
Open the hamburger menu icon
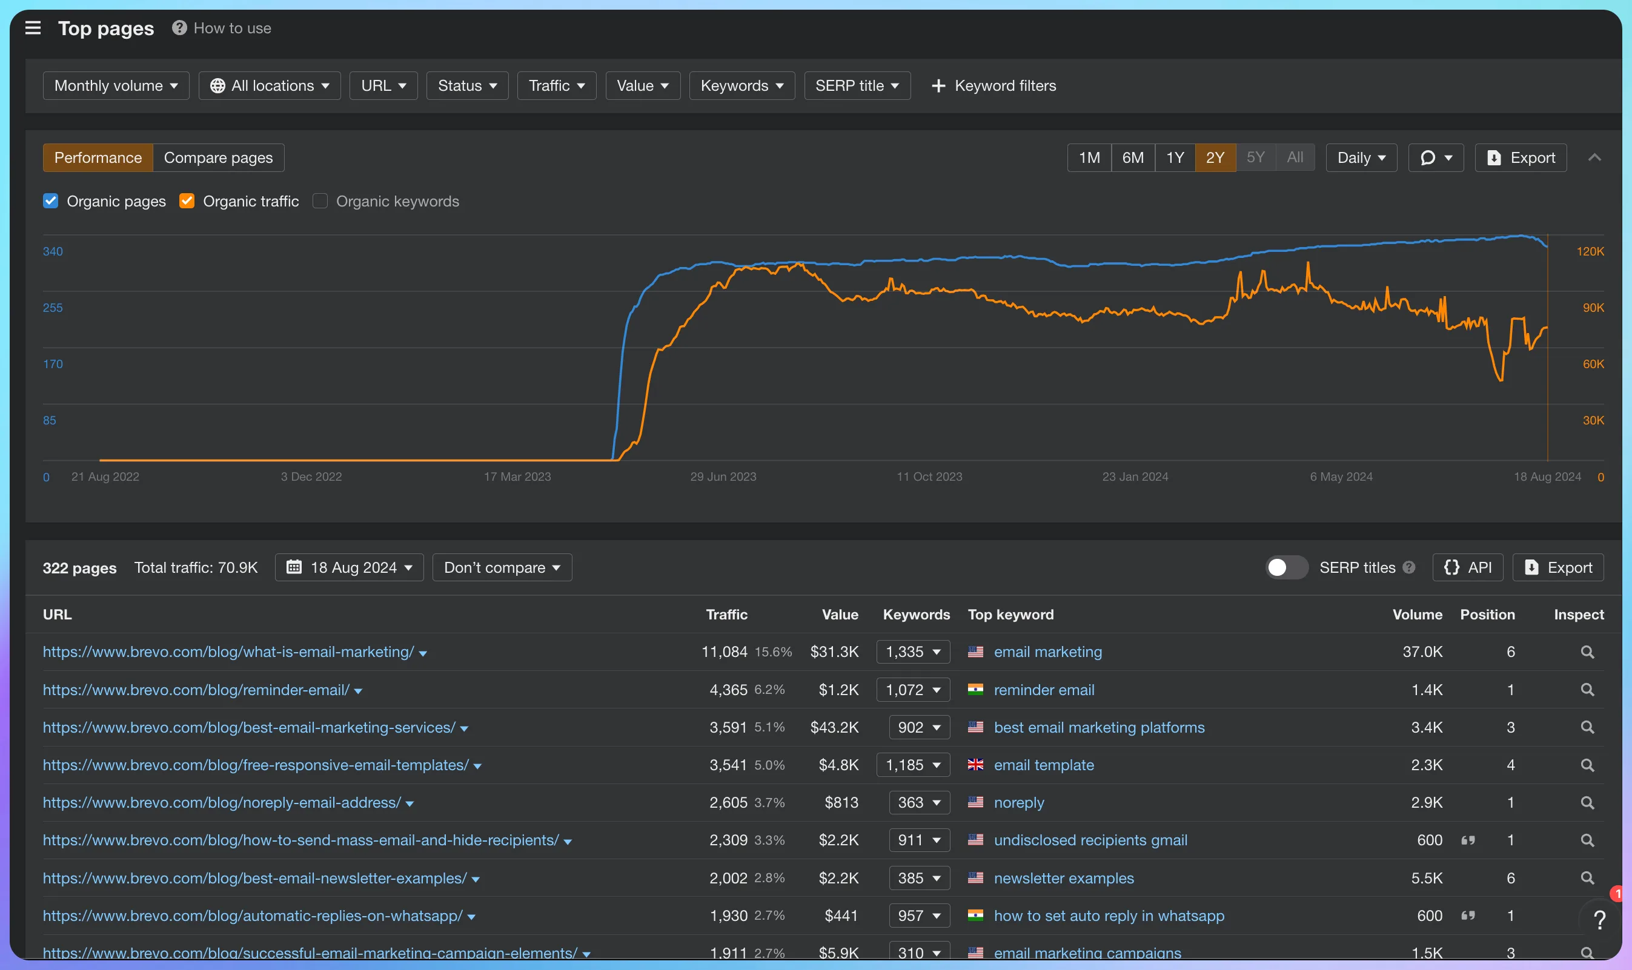click(33, 28)
